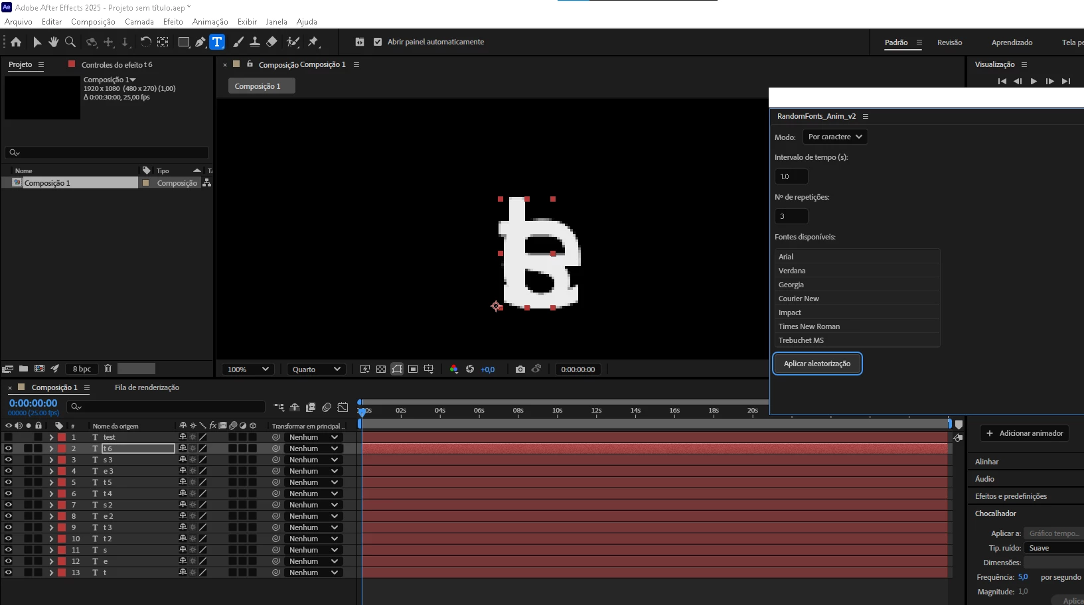
Task: Open the 'Modo' Por caractere dropdown
Action: [835, 137]
